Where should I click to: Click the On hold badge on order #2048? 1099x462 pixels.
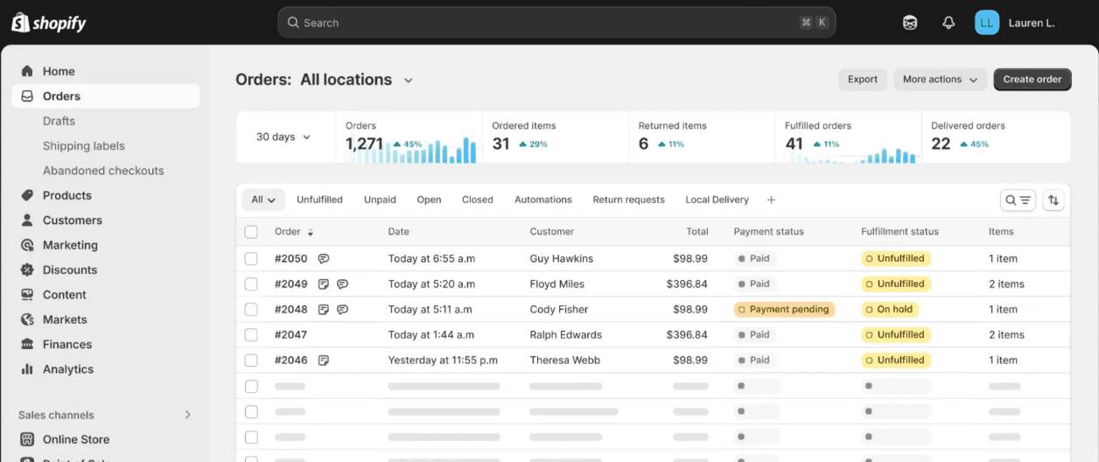[890, 310]
